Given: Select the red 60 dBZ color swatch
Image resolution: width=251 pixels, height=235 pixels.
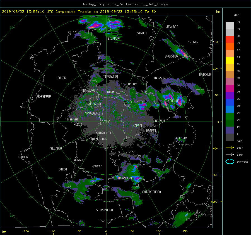Looking at the screenshot, I should [230, 39].
